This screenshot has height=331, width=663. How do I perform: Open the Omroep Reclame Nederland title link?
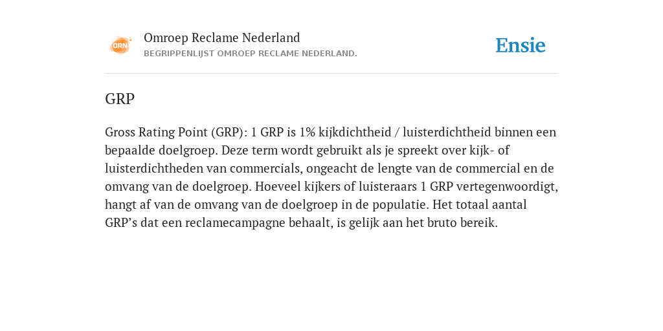point(222,37)
